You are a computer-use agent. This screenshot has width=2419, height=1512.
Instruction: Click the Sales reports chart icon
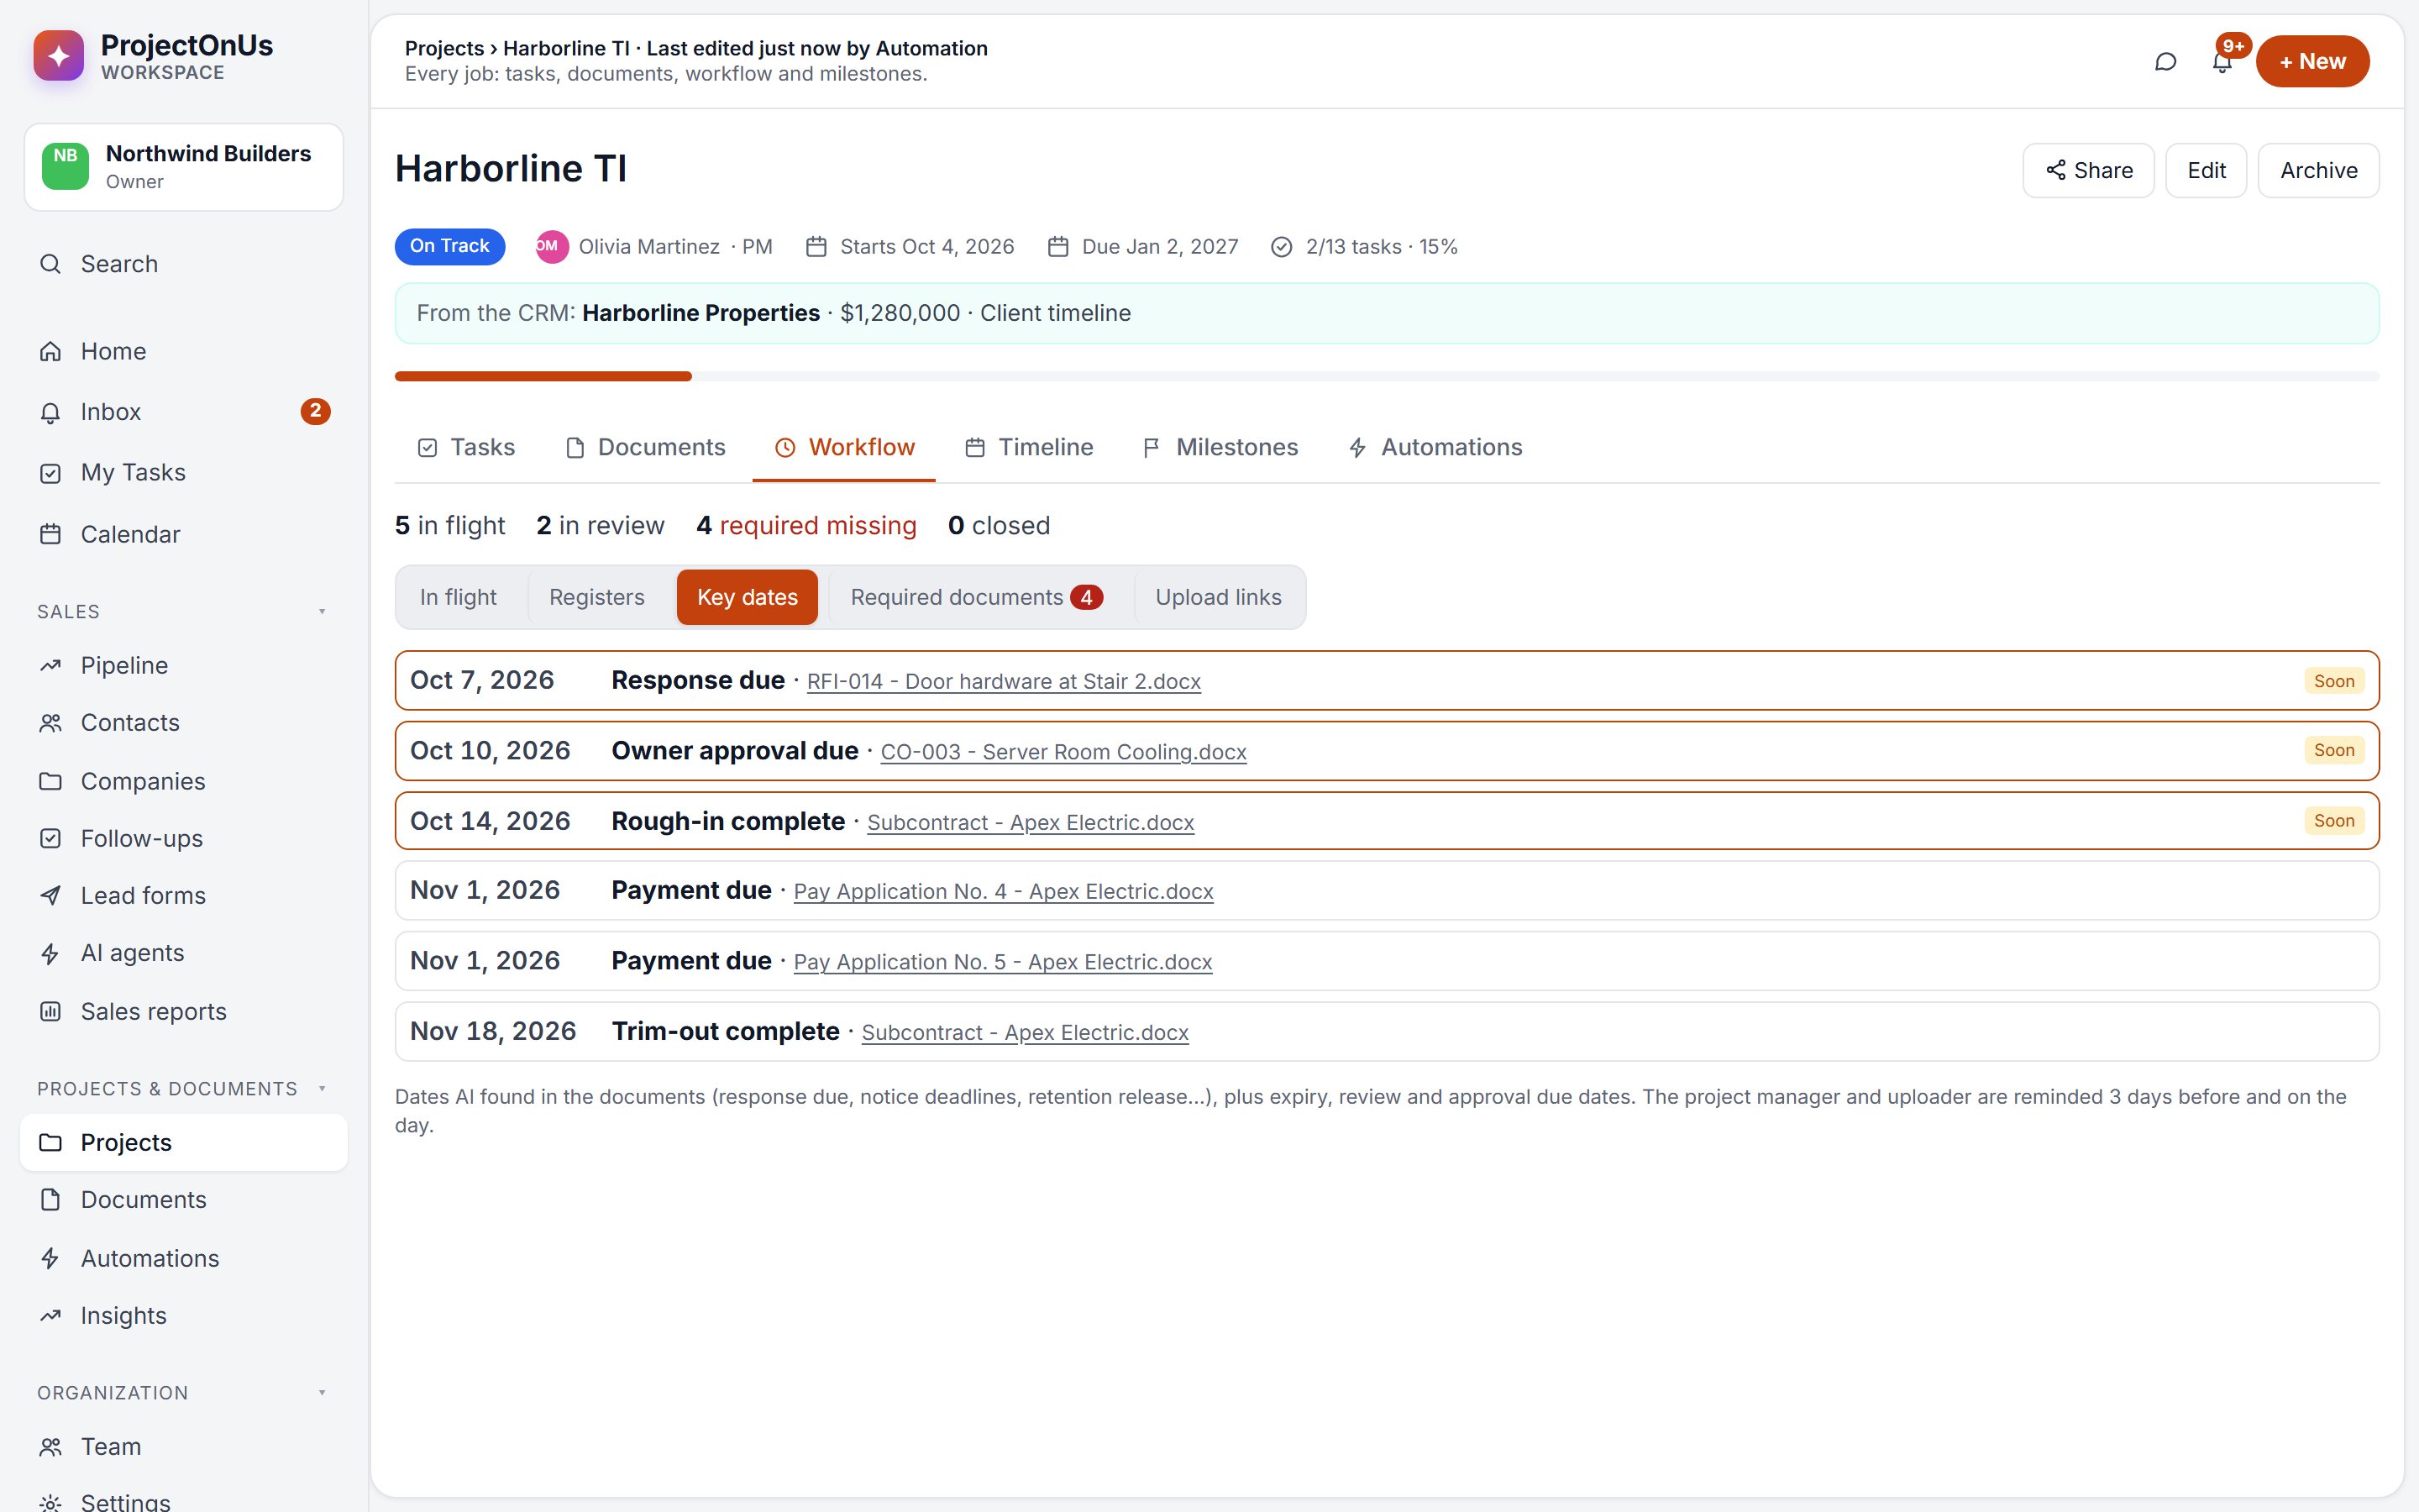click(50, 1011)
